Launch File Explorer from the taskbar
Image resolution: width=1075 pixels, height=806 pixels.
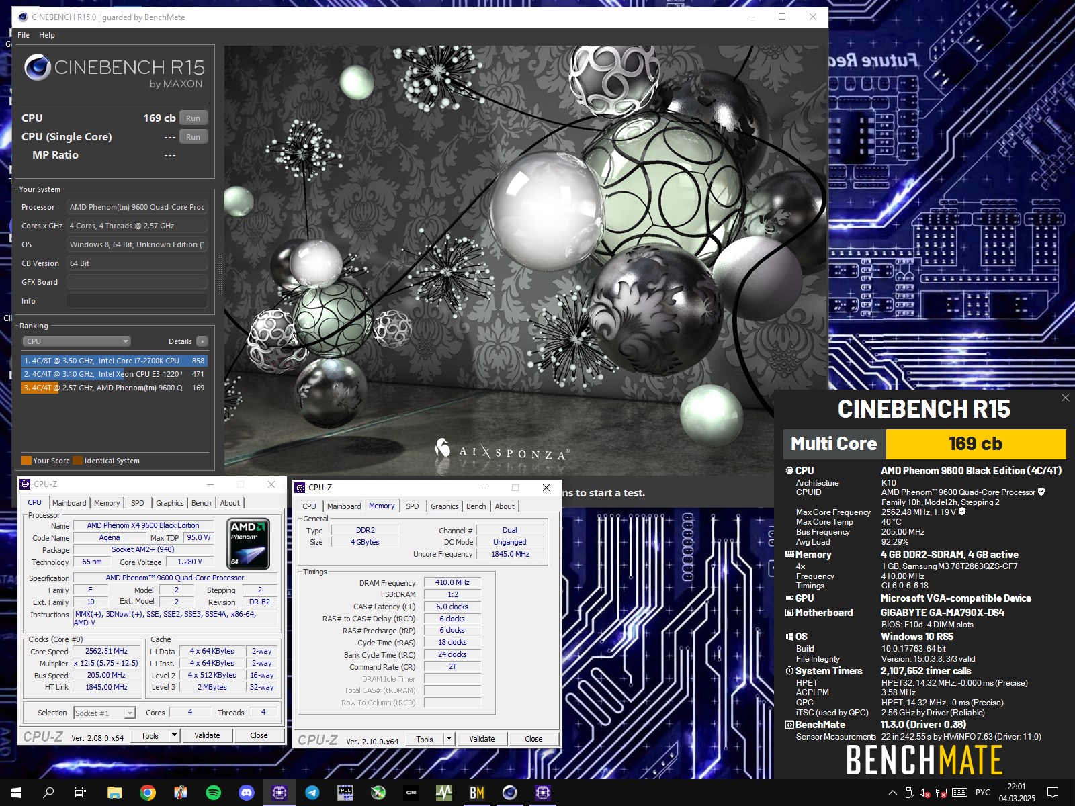pos(114,793)
